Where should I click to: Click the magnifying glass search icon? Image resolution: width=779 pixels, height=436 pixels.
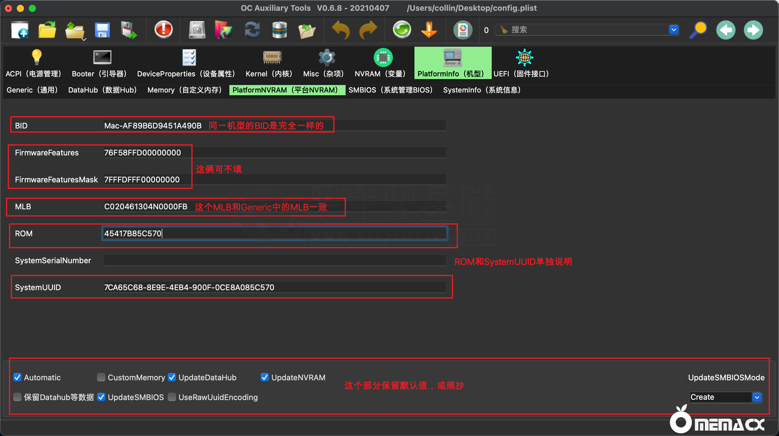coord(698,30)
